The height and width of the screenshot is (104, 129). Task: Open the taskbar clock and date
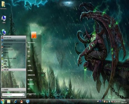[x=124, y=102]
